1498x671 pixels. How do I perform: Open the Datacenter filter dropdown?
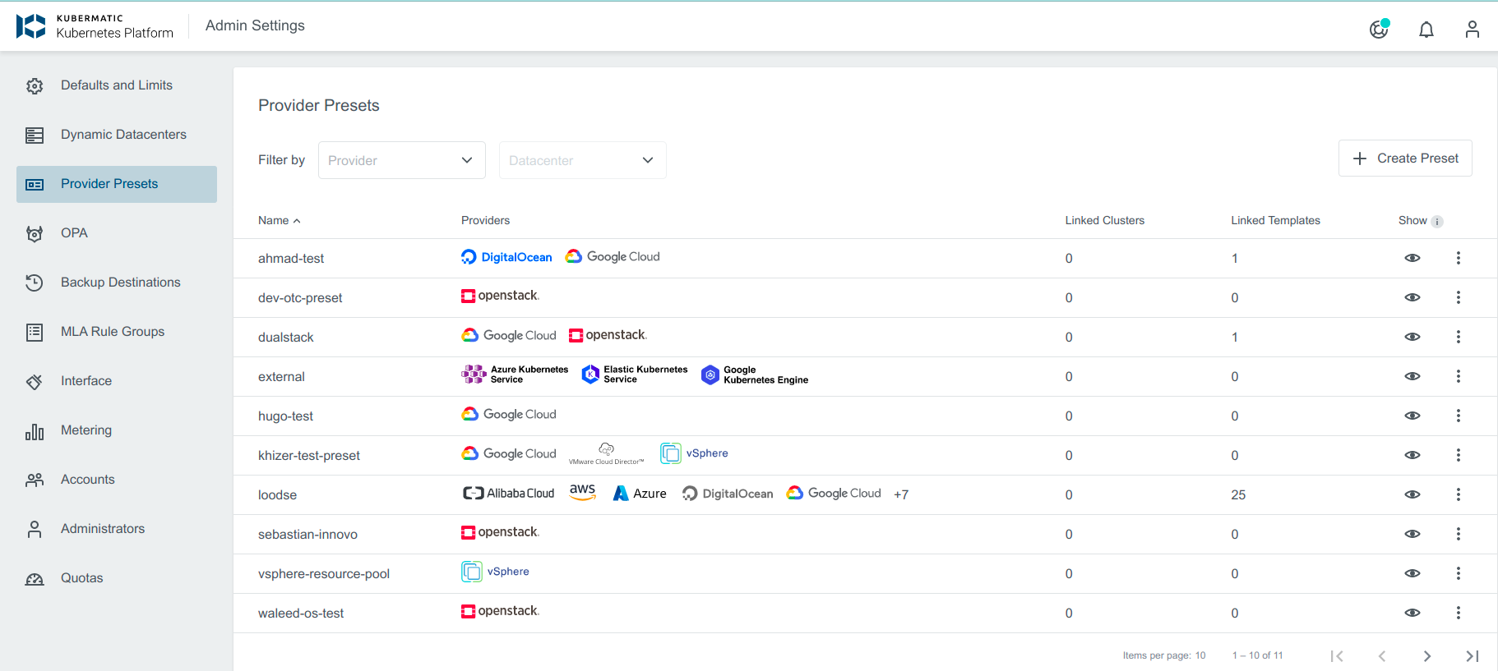click(x=583, y=160)
